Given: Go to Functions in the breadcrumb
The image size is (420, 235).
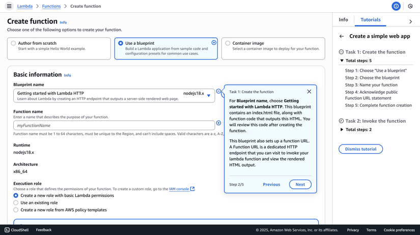Looking at the screenshot, I should [x=51, y=6].
